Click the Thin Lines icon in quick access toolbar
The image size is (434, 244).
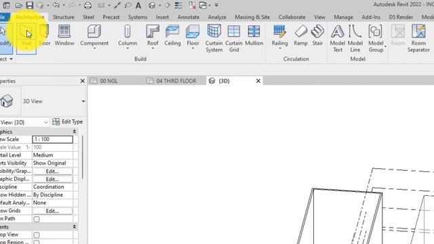[x=178, y=5]
